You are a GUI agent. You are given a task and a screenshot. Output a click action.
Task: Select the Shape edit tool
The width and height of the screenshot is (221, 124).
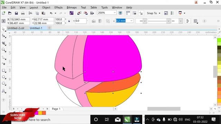point(3,36)
